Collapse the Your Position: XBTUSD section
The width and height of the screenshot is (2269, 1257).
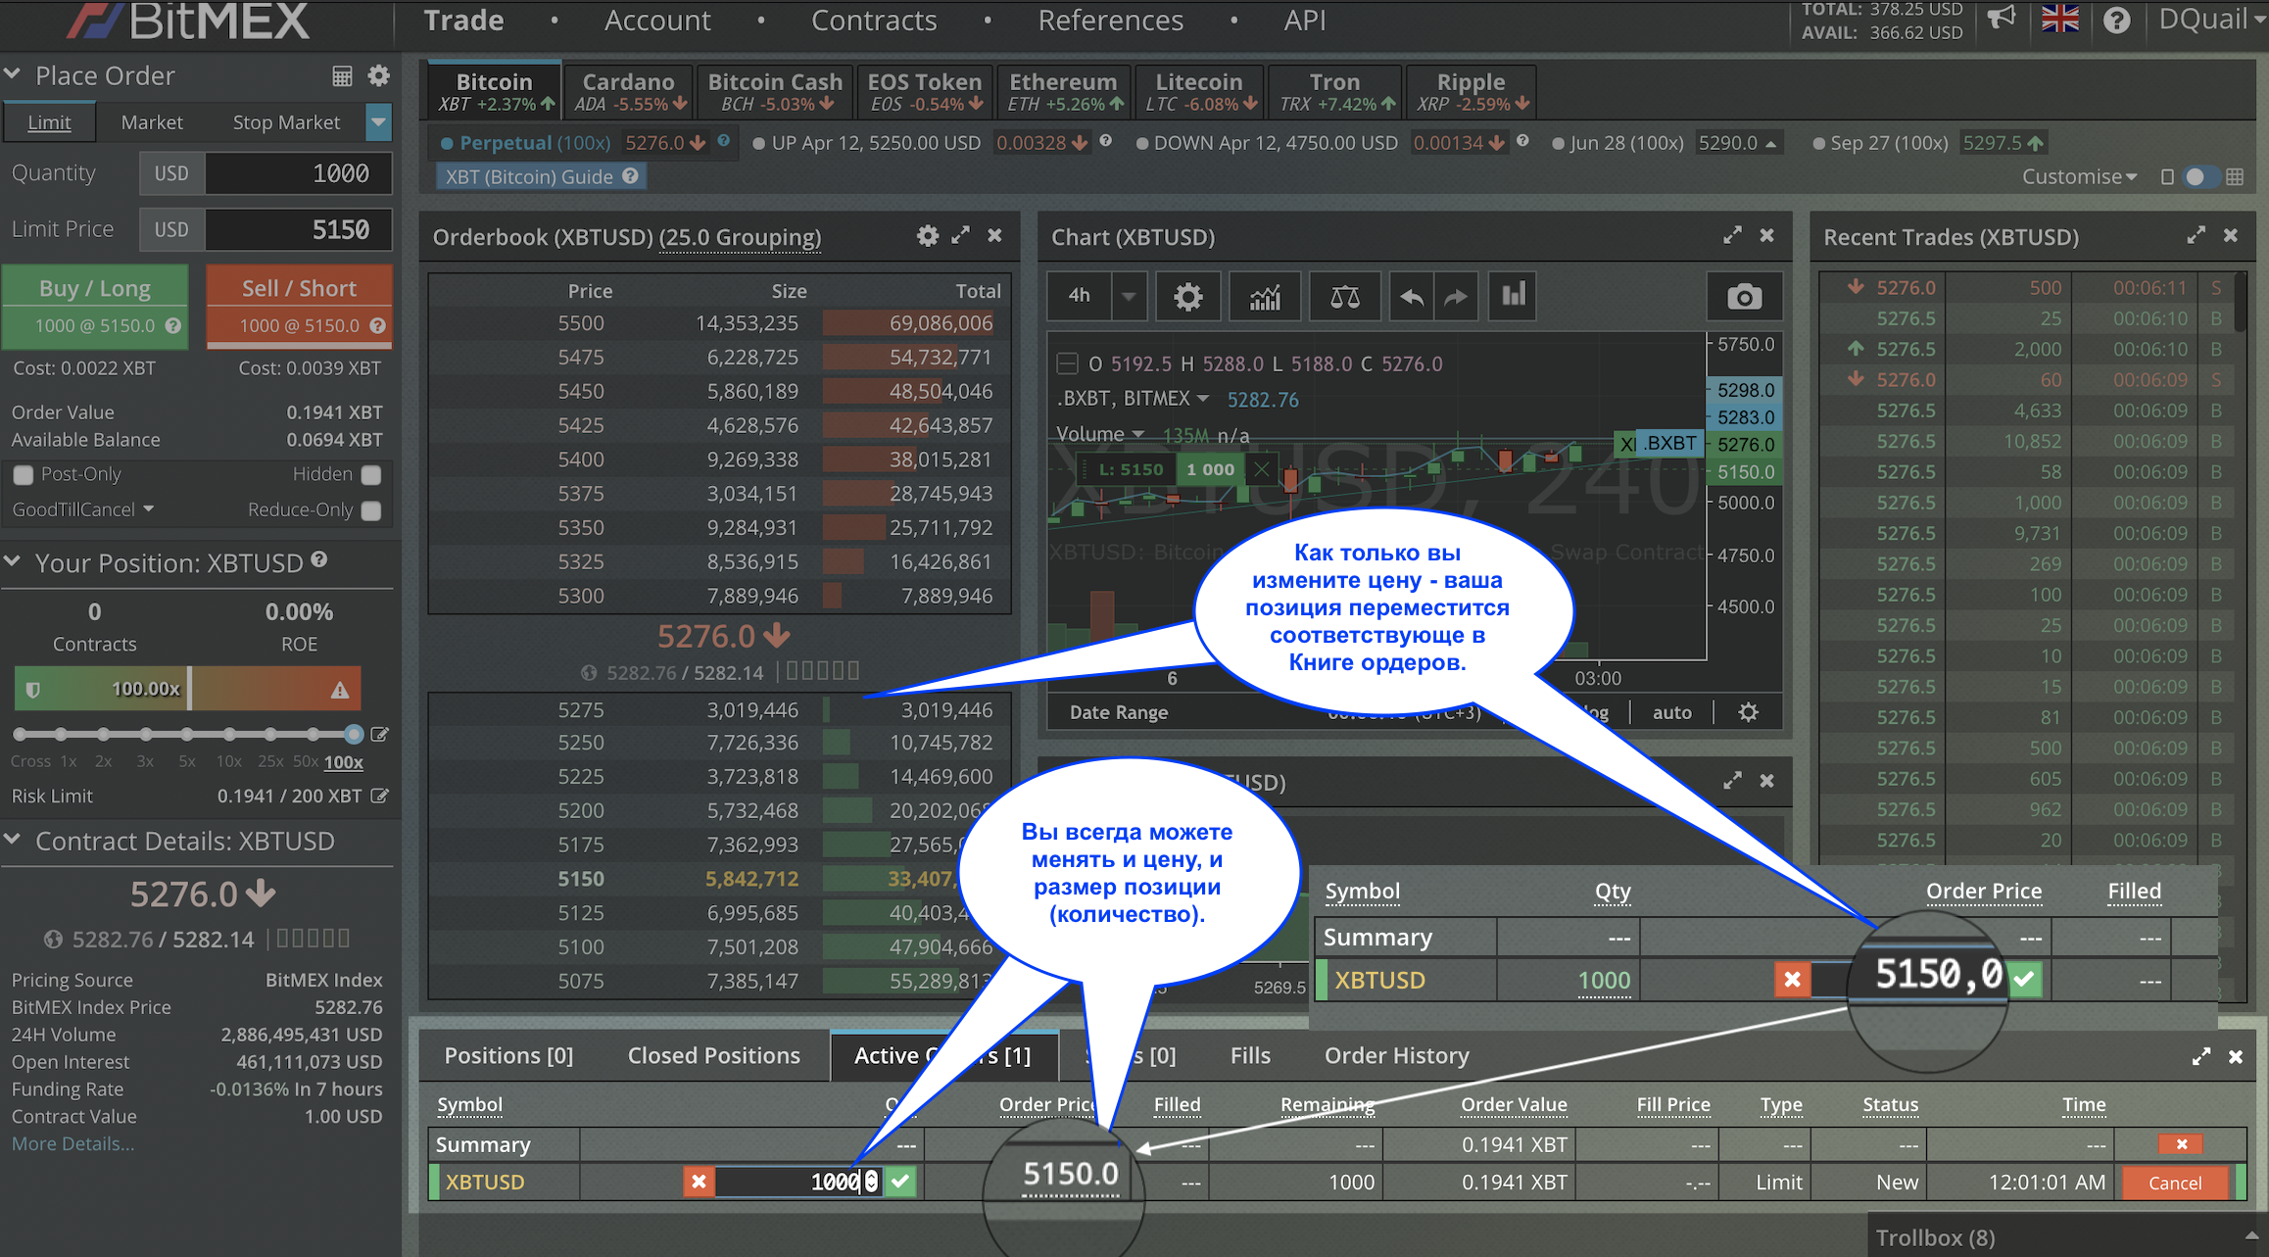pyautogui.click(x=14, y=561)
